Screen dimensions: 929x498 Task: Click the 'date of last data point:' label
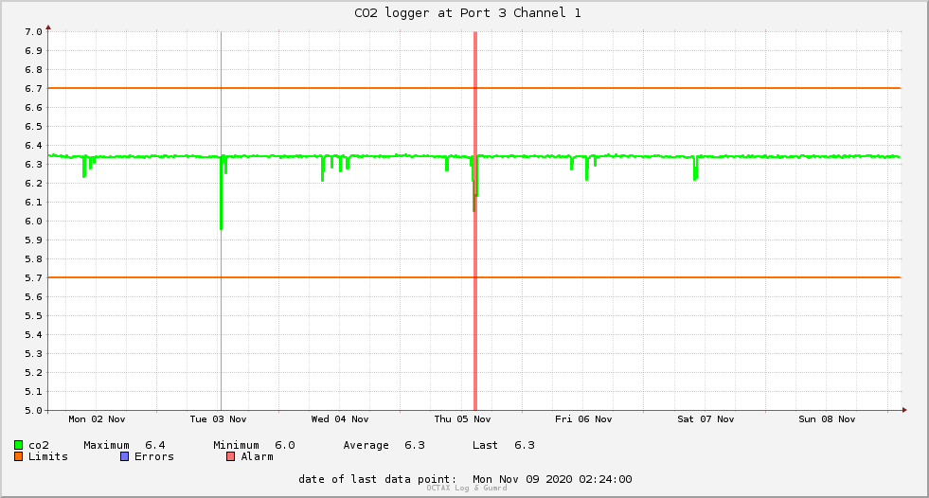[x=378, y=479]
